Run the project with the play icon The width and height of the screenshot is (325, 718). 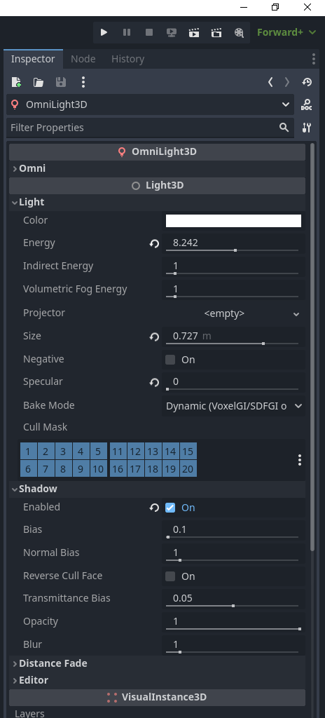tap(104, 32)
